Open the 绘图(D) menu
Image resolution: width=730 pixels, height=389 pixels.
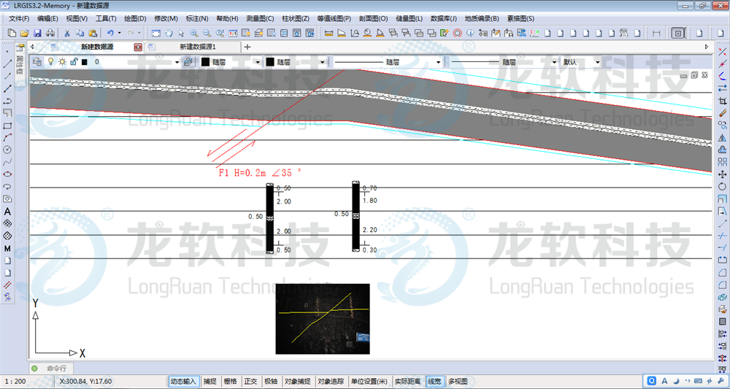point(135,18)
